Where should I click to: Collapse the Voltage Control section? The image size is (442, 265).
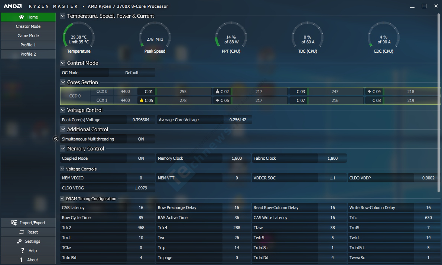[x=63, y=110]
